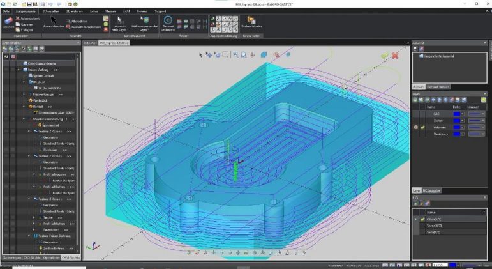Click the Auswahlfenster arrow tool
Viewport: 492px width, 269px height.
pos(54,20)
